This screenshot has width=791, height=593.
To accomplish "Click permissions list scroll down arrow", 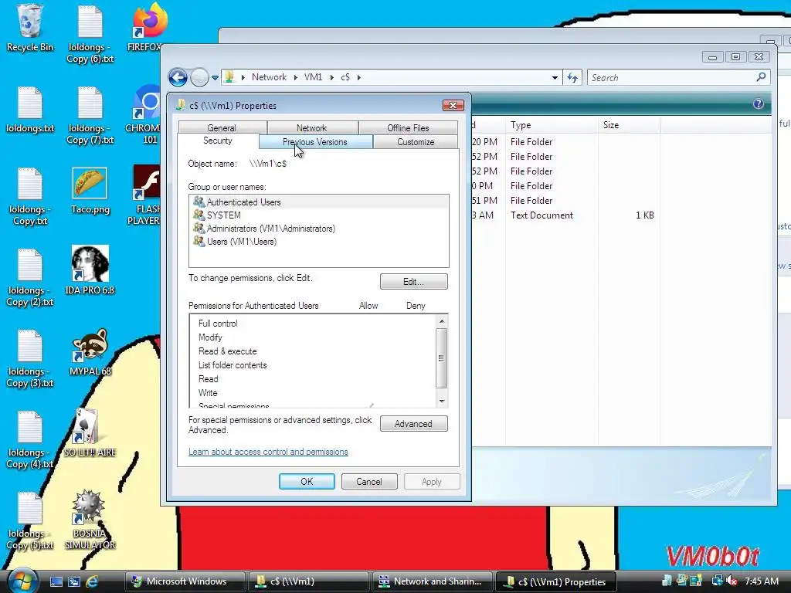I will pos(442,401).
